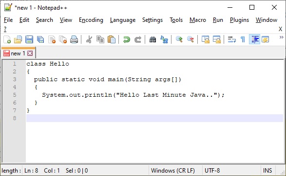
Task: Open the Search menu
Action: tap(44, 20)
